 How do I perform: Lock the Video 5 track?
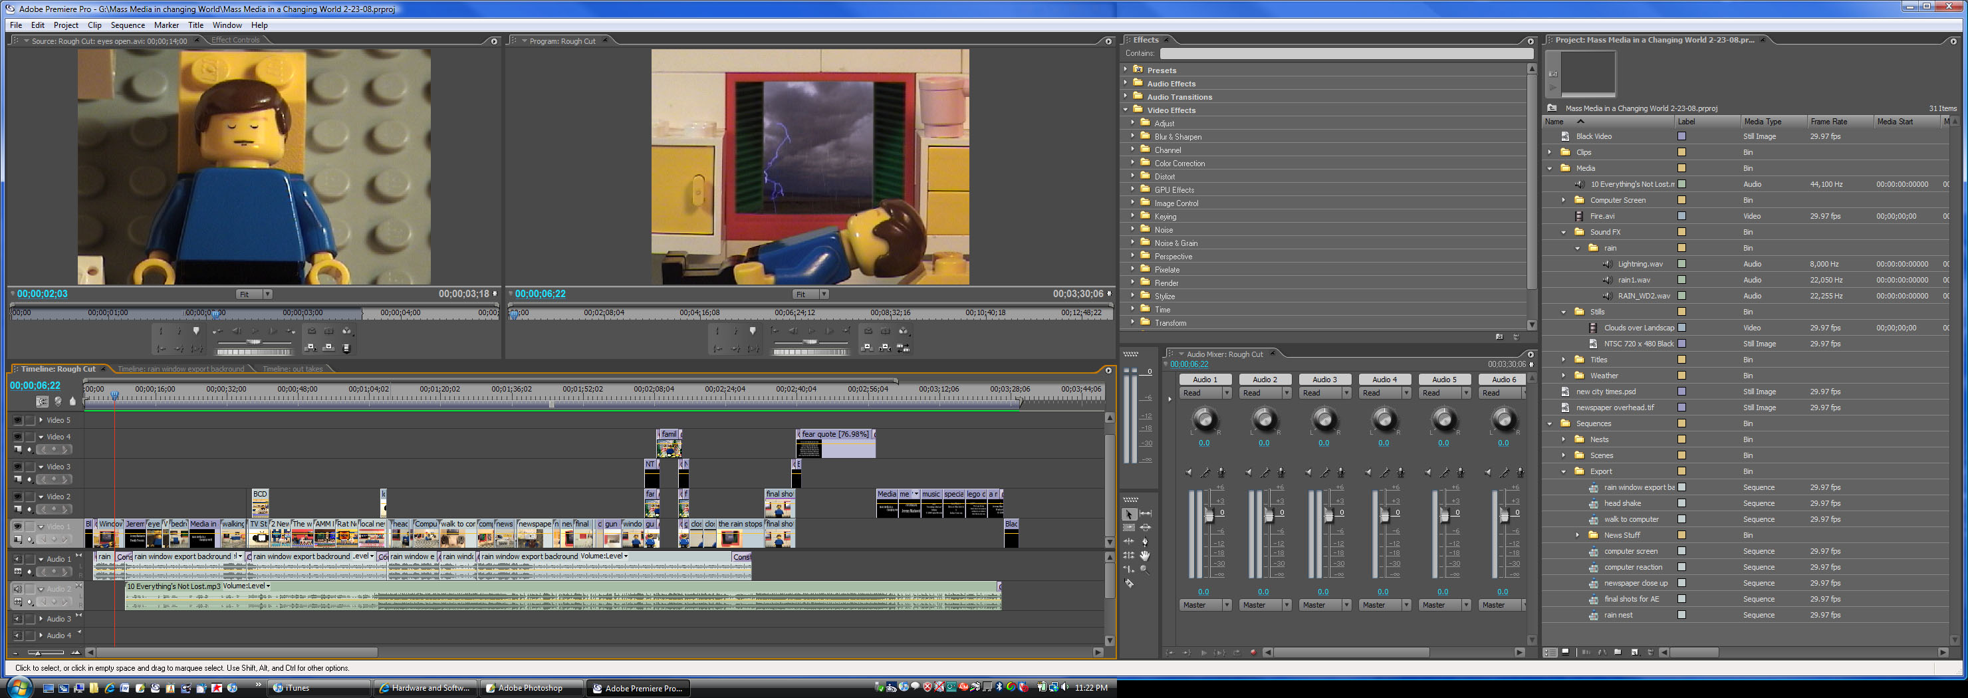pos(30,420)
